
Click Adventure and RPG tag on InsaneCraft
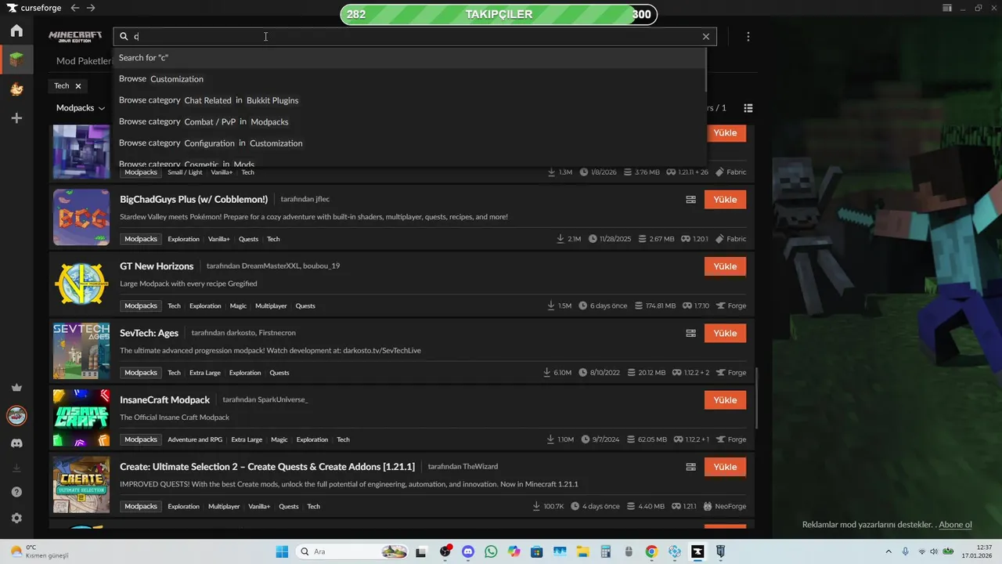pos(194,439)
